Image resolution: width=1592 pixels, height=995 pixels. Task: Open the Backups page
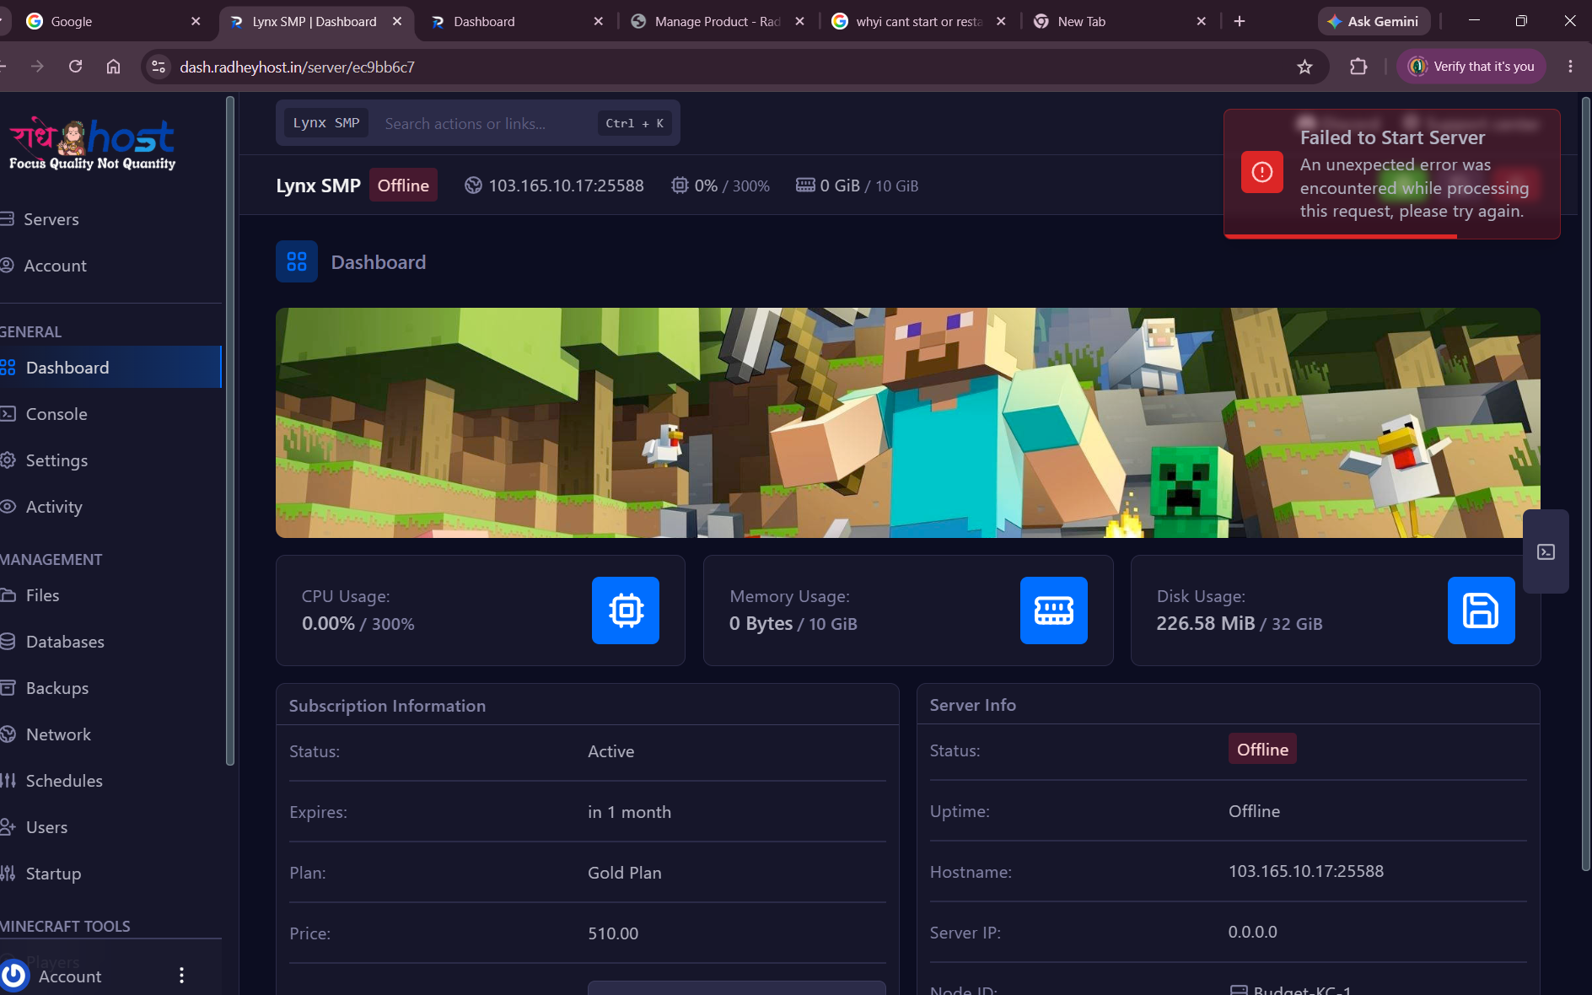pyautogui.click(x=57, y=688)
